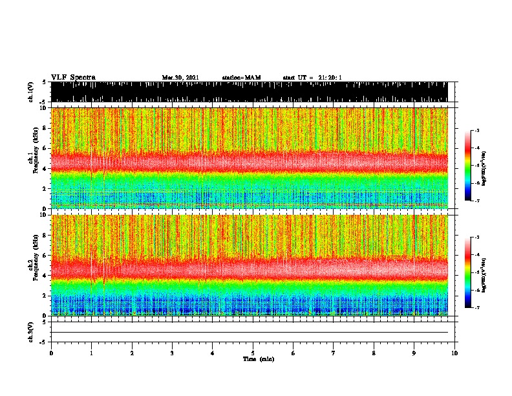
Task: Click time axis tick label "7"
Action: pyautogui.click(x=334, y=353)
